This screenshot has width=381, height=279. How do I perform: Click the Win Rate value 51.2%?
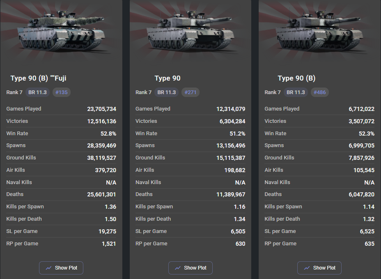coord(237,134)
